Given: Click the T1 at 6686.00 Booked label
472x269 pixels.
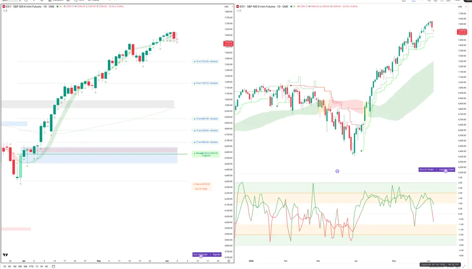Looking at the screenshot, I should click(x=205, y=142).
